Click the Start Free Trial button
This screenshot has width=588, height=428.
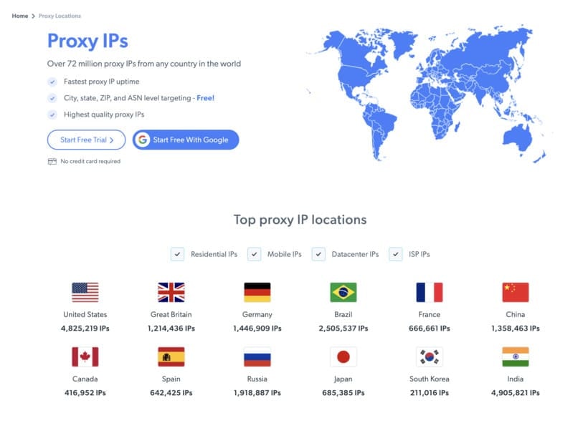click(86, 140)
